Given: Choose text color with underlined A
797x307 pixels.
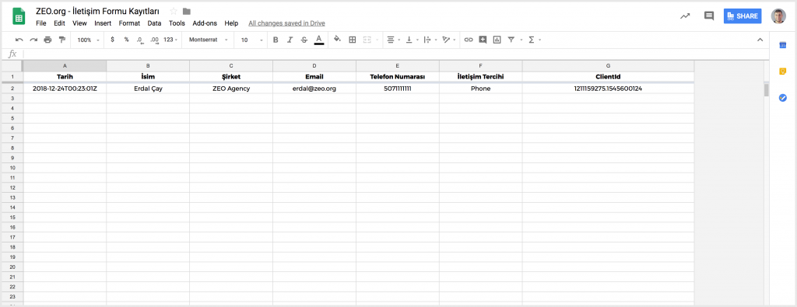Looking at the screenshot, I should [318, 40].
